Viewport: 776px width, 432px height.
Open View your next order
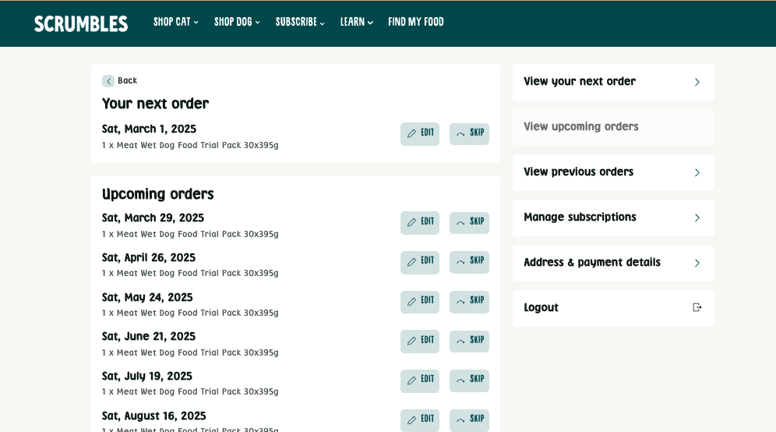[x=612, y=82]
